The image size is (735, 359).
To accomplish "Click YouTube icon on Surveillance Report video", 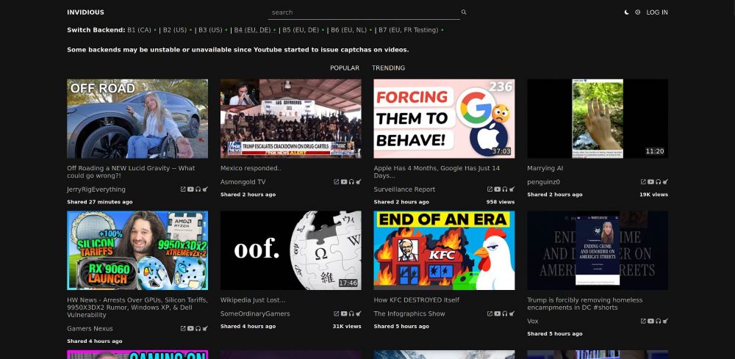I will point(497,189).
